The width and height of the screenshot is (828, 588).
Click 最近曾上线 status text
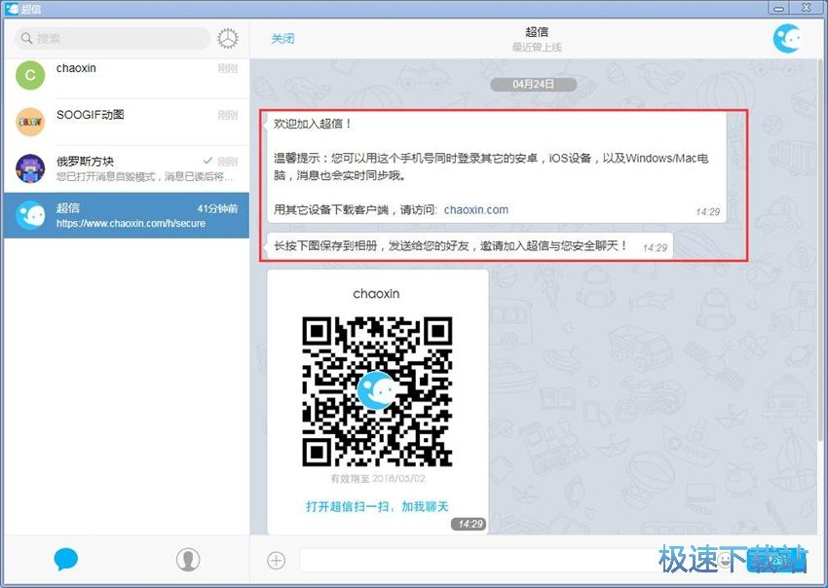coord(537,48)
